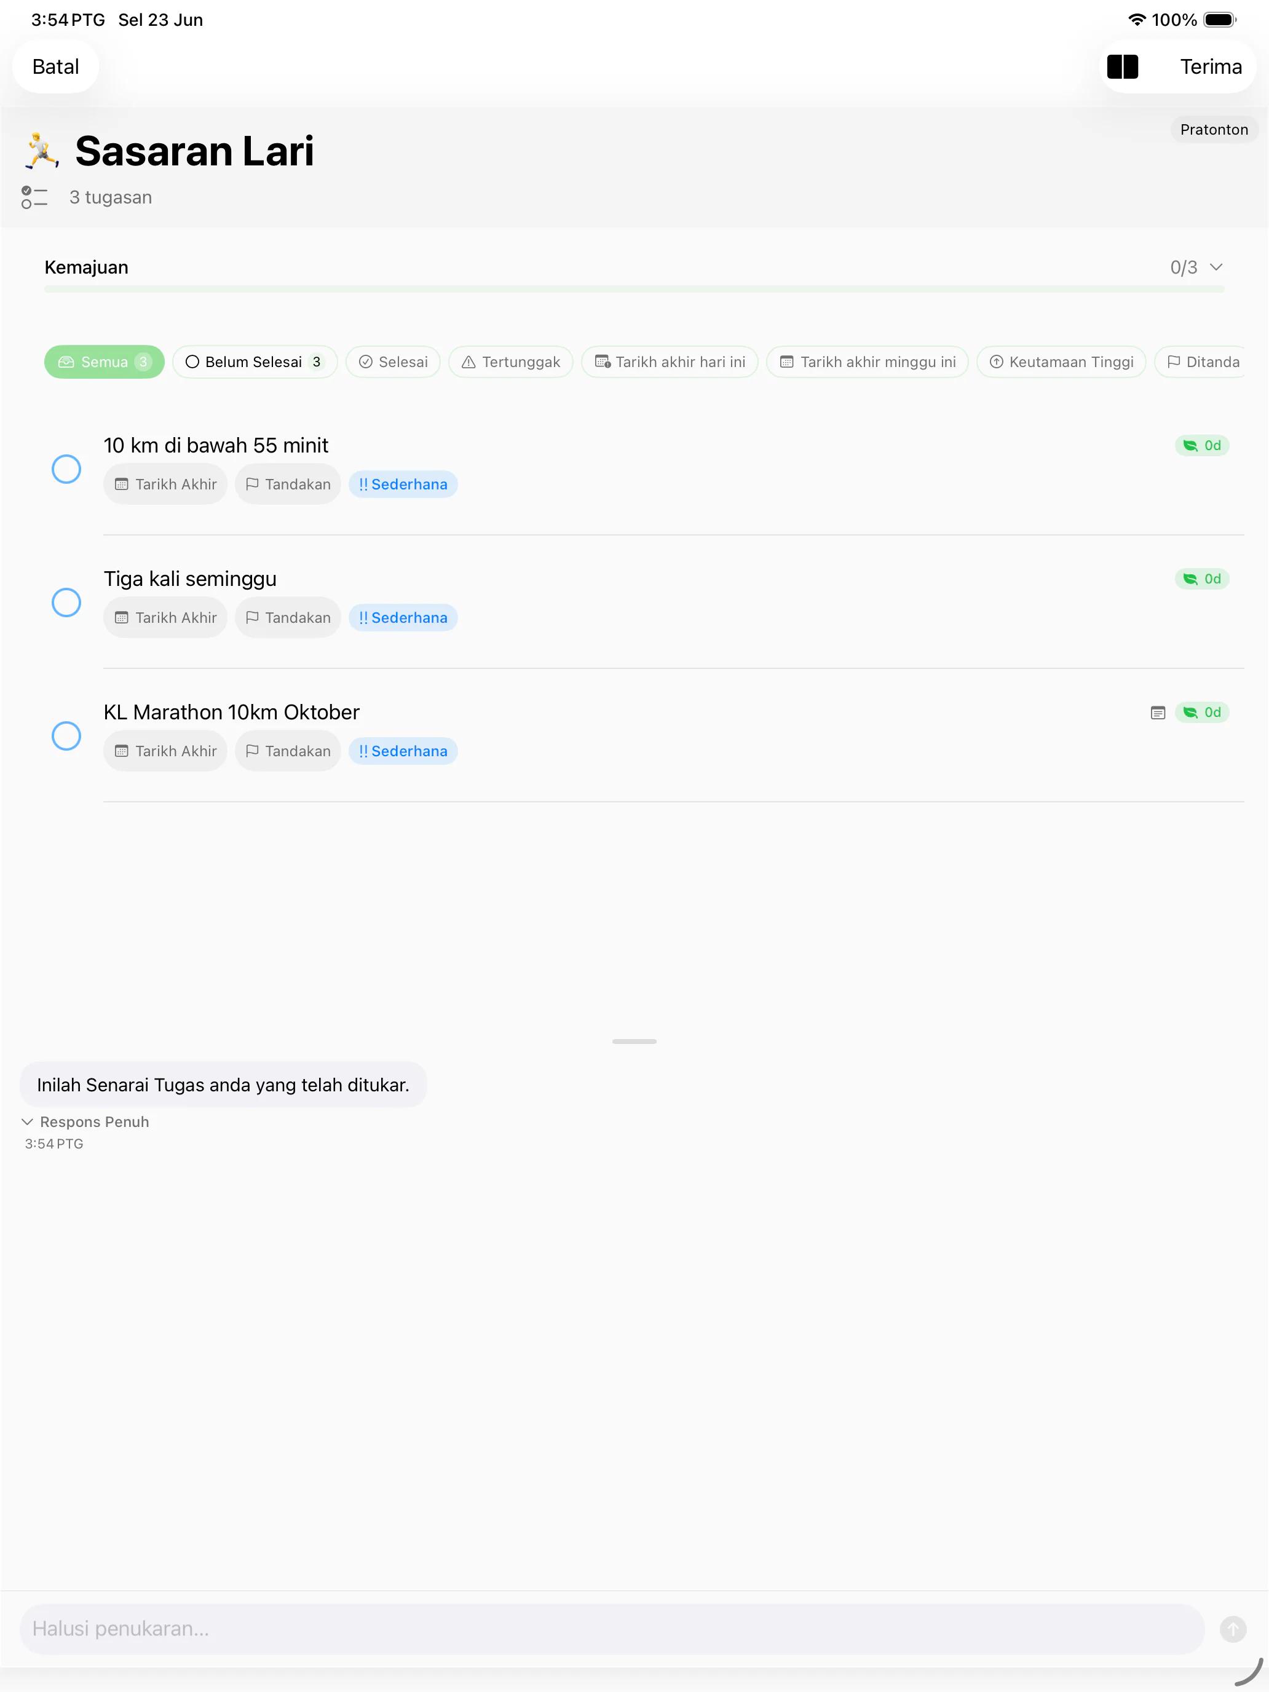Open the note icon on KL Marathon task
The width and height of the screenshot is (1269, 1692).
point(1157,712)
